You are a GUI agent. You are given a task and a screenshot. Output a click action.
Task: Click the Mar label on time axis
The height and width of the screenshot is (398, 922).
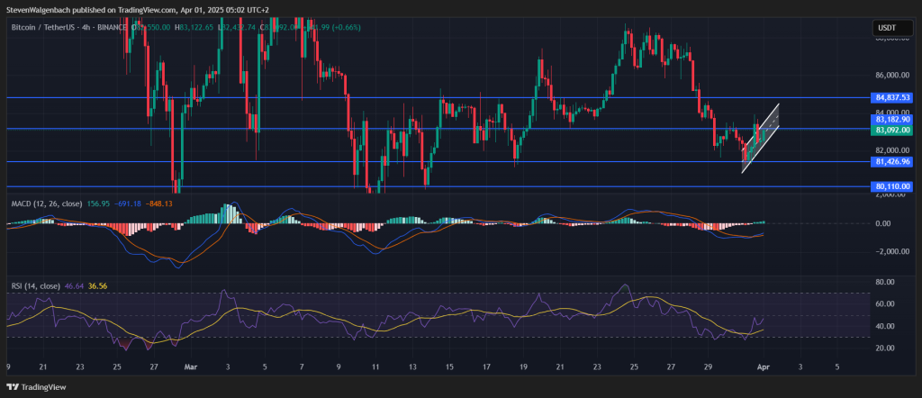[190, 367]
